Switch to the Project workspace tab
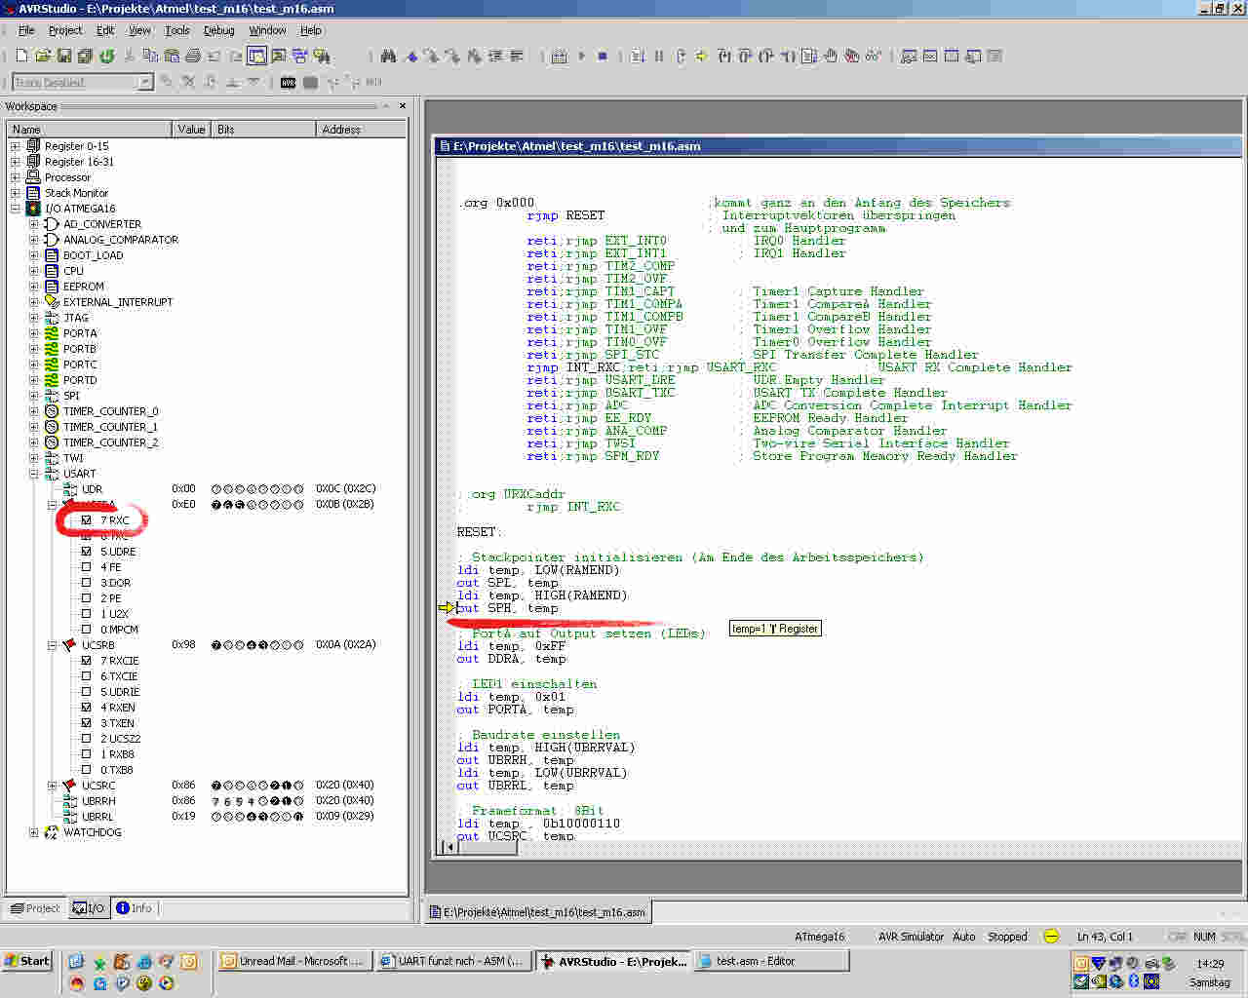The height and width of the screenshot is (998, 1248). click(35, 908)
